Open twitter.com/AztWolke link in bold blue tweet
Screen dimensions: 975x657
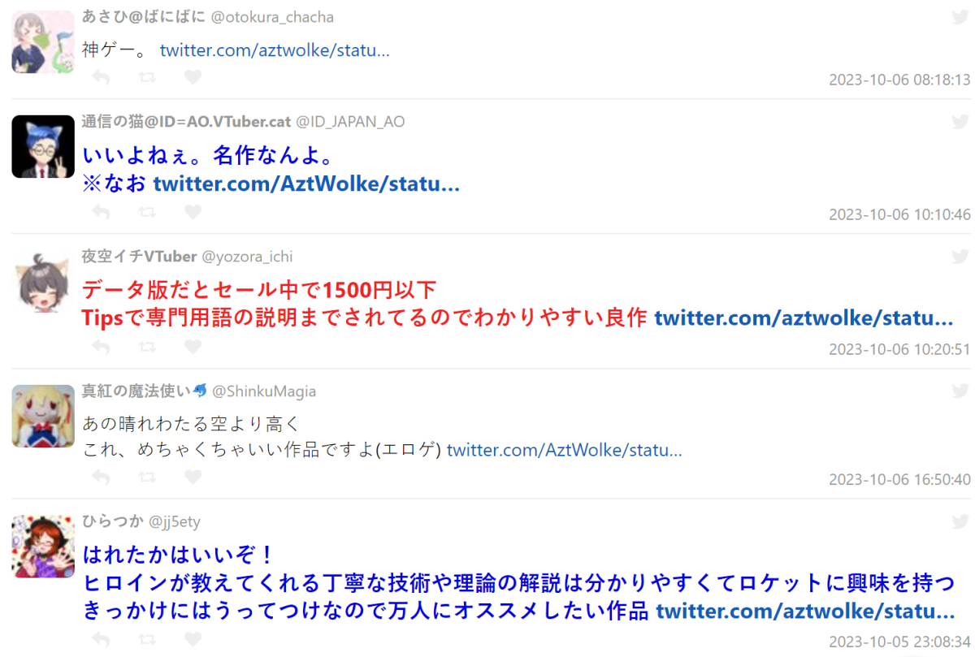point(306,184)
